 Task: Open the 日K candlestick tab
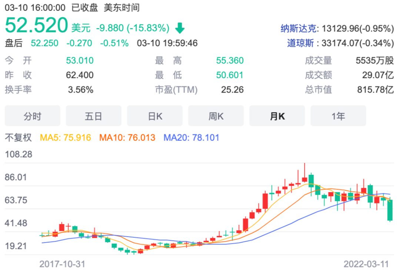[x=155, y=116]
